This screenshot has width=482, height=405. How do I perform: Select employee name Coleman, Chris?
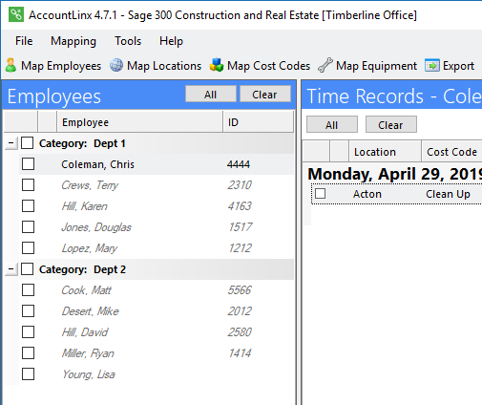pos(97,164)
